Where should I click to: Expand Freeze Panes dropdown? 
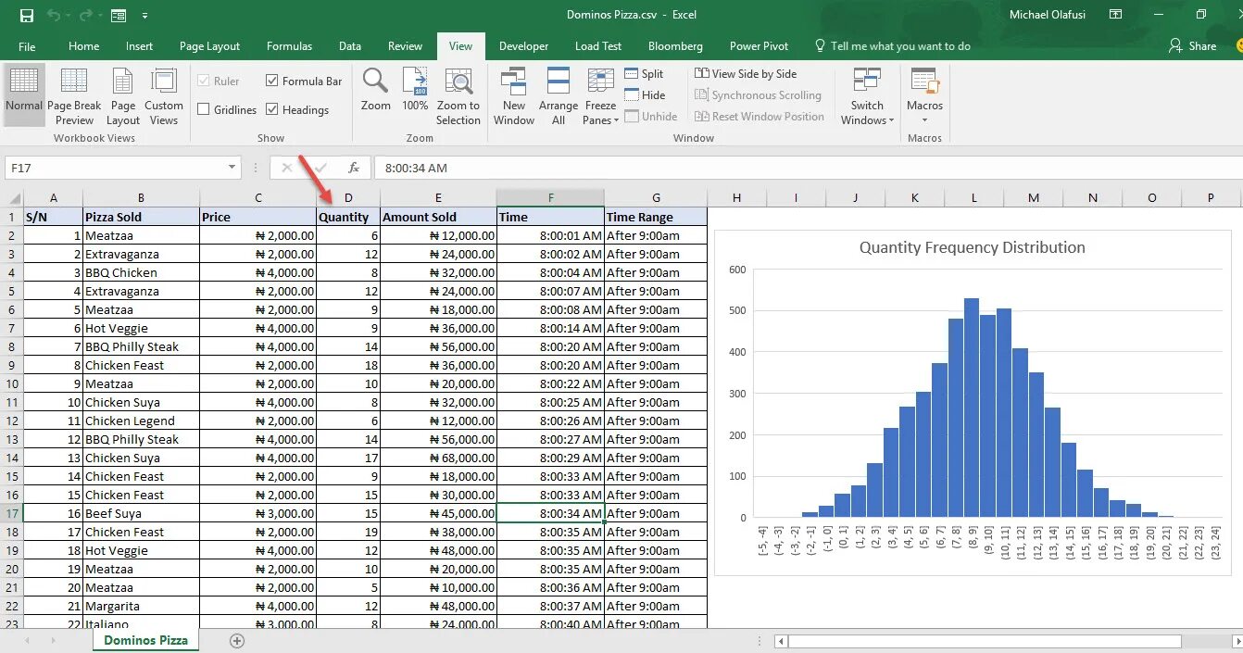click(x=615, y=121)
